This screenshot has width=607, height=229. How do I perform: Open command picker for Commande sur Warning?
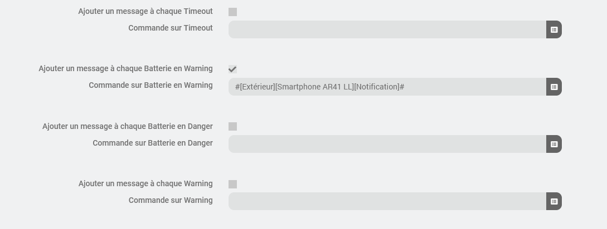(x=553, y=201)
